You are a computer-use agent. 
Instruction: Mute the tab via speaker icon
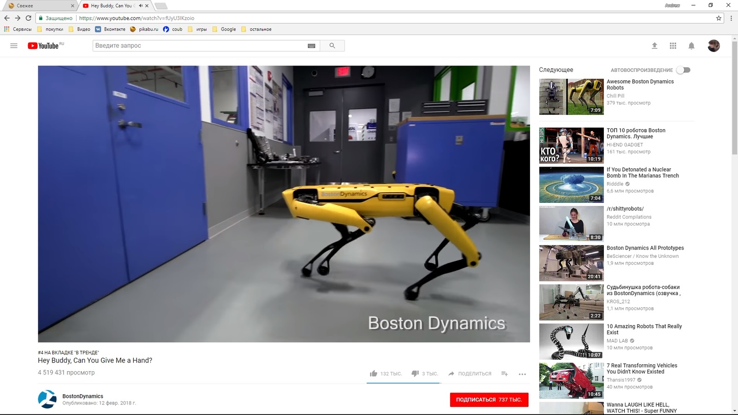click(x=140, y=6)
